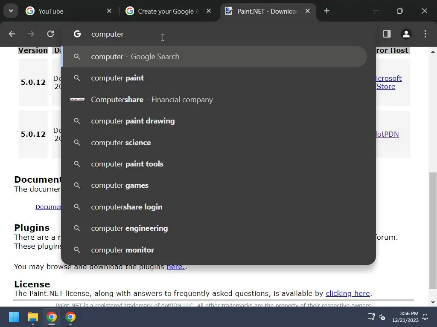437x327 pixels.
Task: Open the display/network tray icon
Action: [x=371, y=317]
